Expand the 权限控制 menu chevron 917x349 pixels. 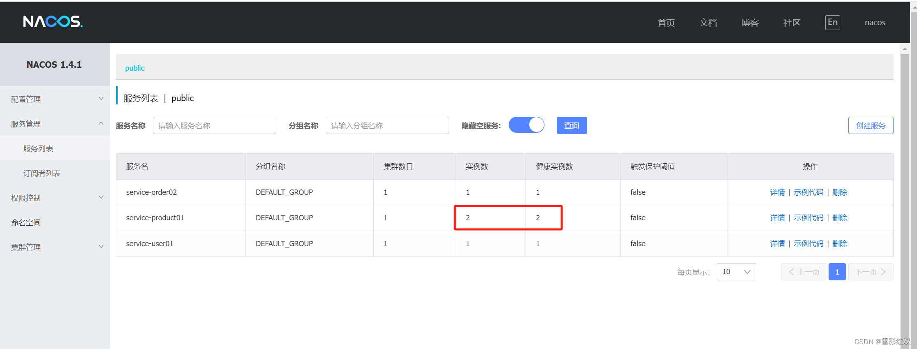click(101, 197)
